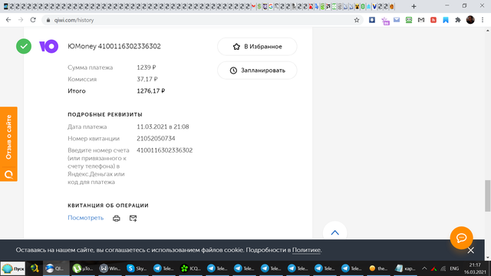
Task: Open Chrome three-dot menu
Action: pyautogui.click(x=483, y=20)
